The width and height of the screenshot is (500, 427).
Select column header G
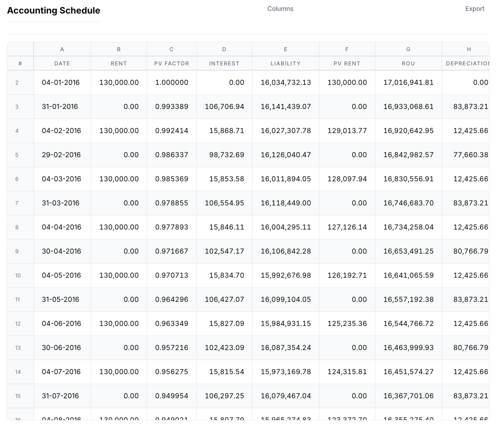(x=408, y=49)
